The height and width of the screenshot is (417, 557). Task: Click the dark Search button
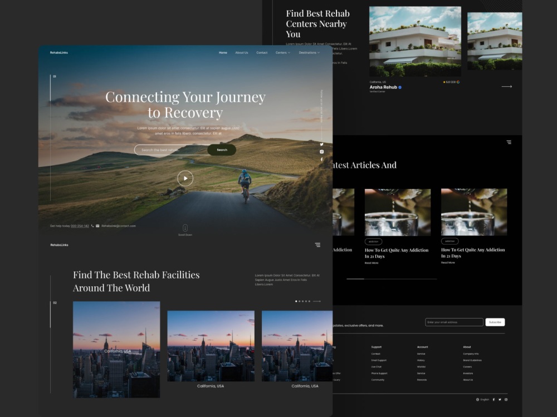(222, 150)
